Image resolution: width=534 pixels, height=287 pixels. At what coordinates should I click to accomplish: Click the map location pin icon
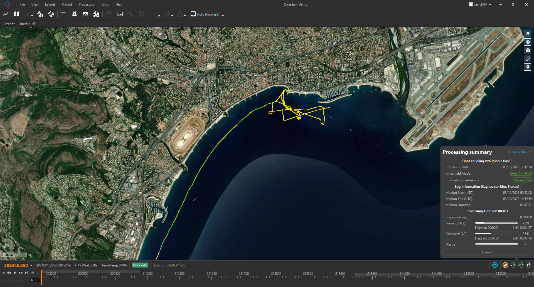click(528, 67)
